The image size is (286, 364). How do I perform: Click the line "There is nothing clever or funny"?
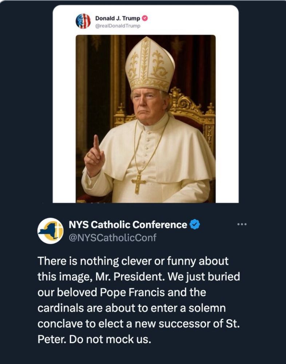pyautogui.click(x=133, y=261)
